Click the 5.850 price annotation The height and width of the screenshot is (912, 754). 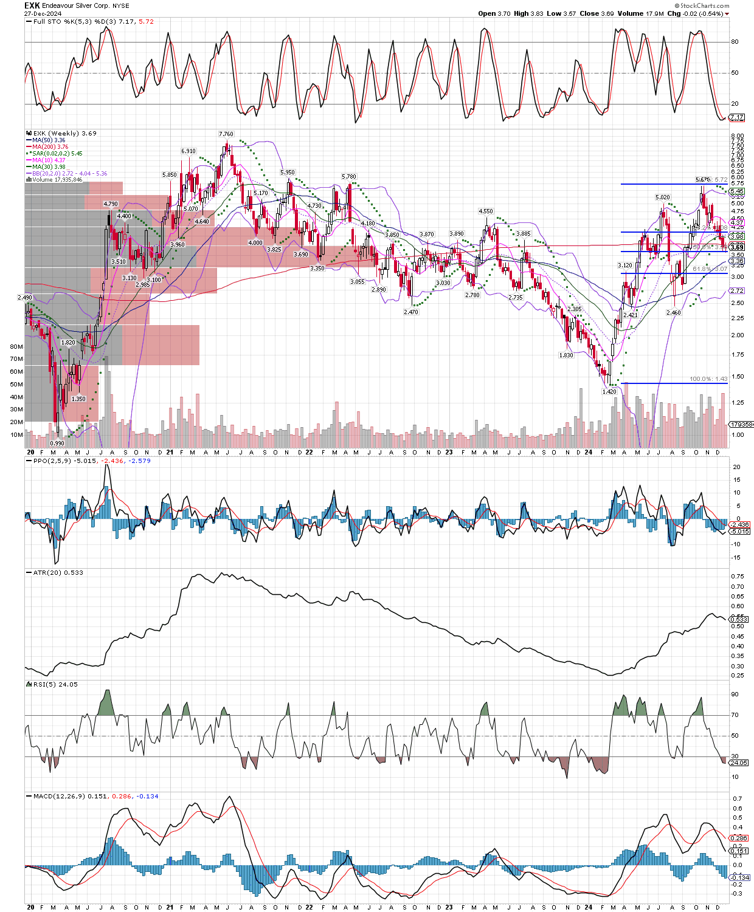(x=170, y=174)
